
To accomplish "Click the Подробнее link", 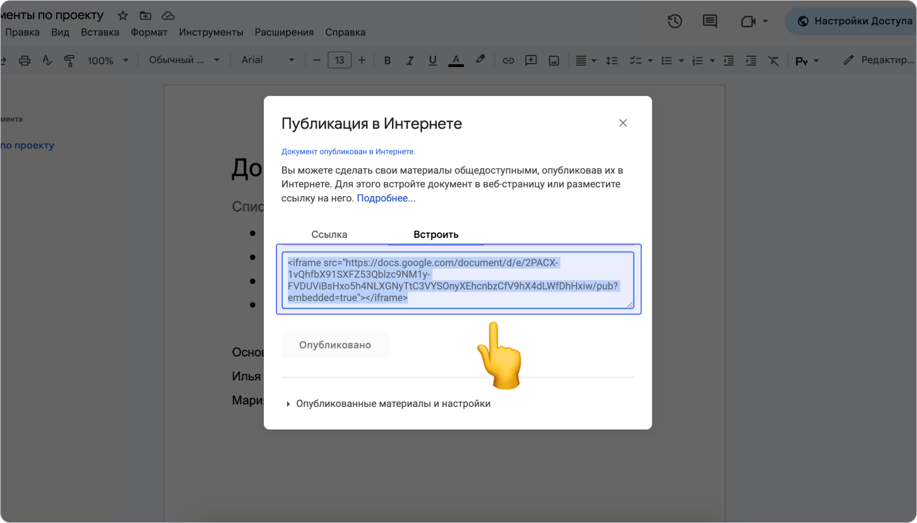I will click(x=386, y=198).
